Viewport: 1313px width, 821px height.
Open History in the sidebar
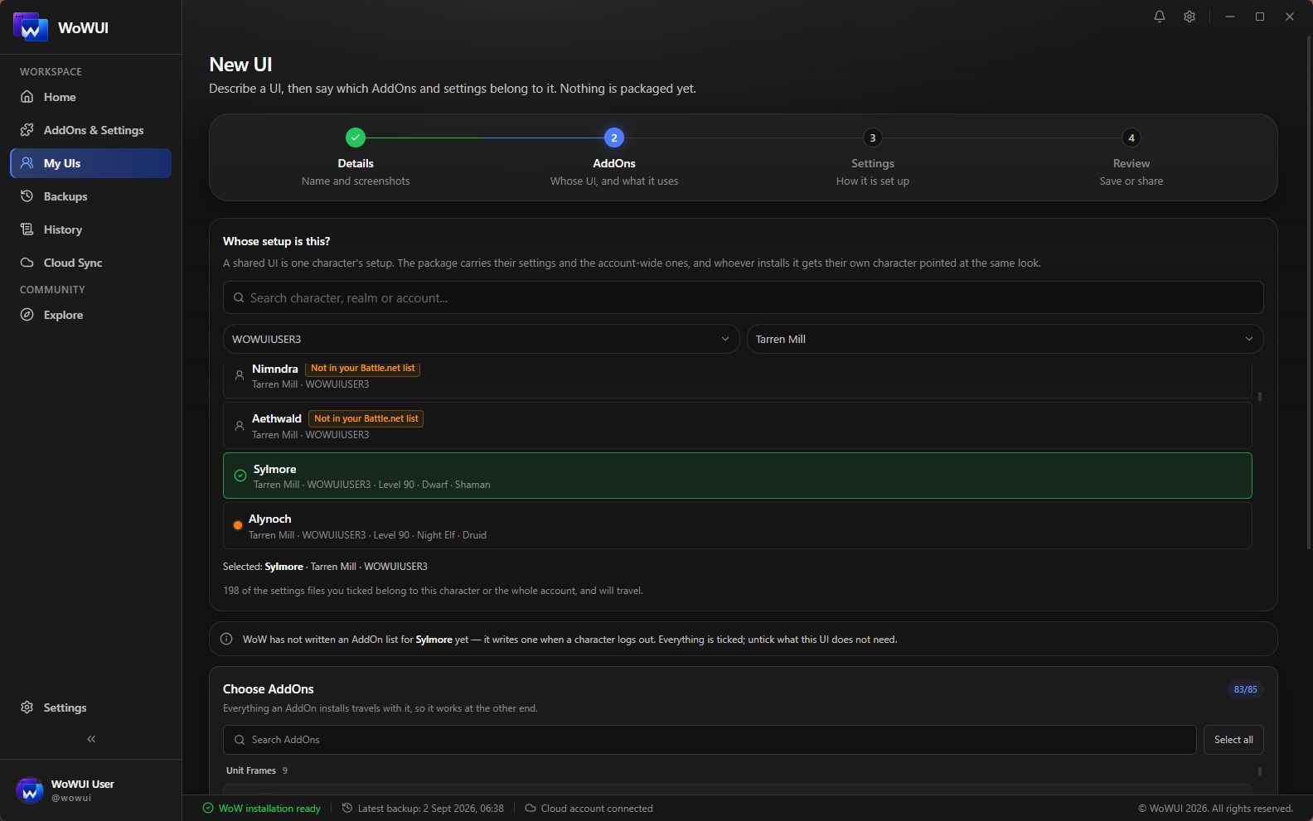[91, 229]
